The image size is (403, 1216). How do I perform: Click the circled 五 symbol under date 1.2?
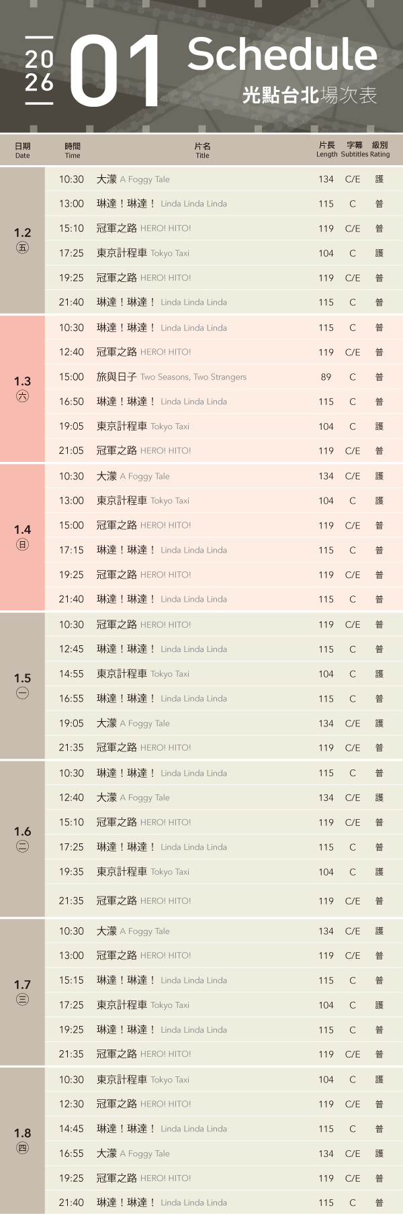click(x=22, y=248)
